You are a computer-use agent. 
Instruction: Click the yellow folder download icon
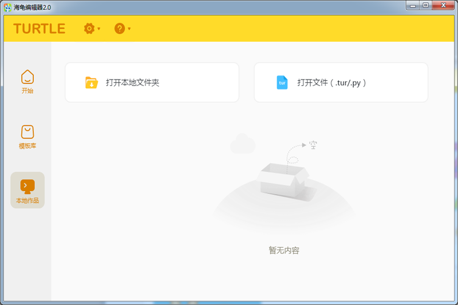[x=92, y=82]
